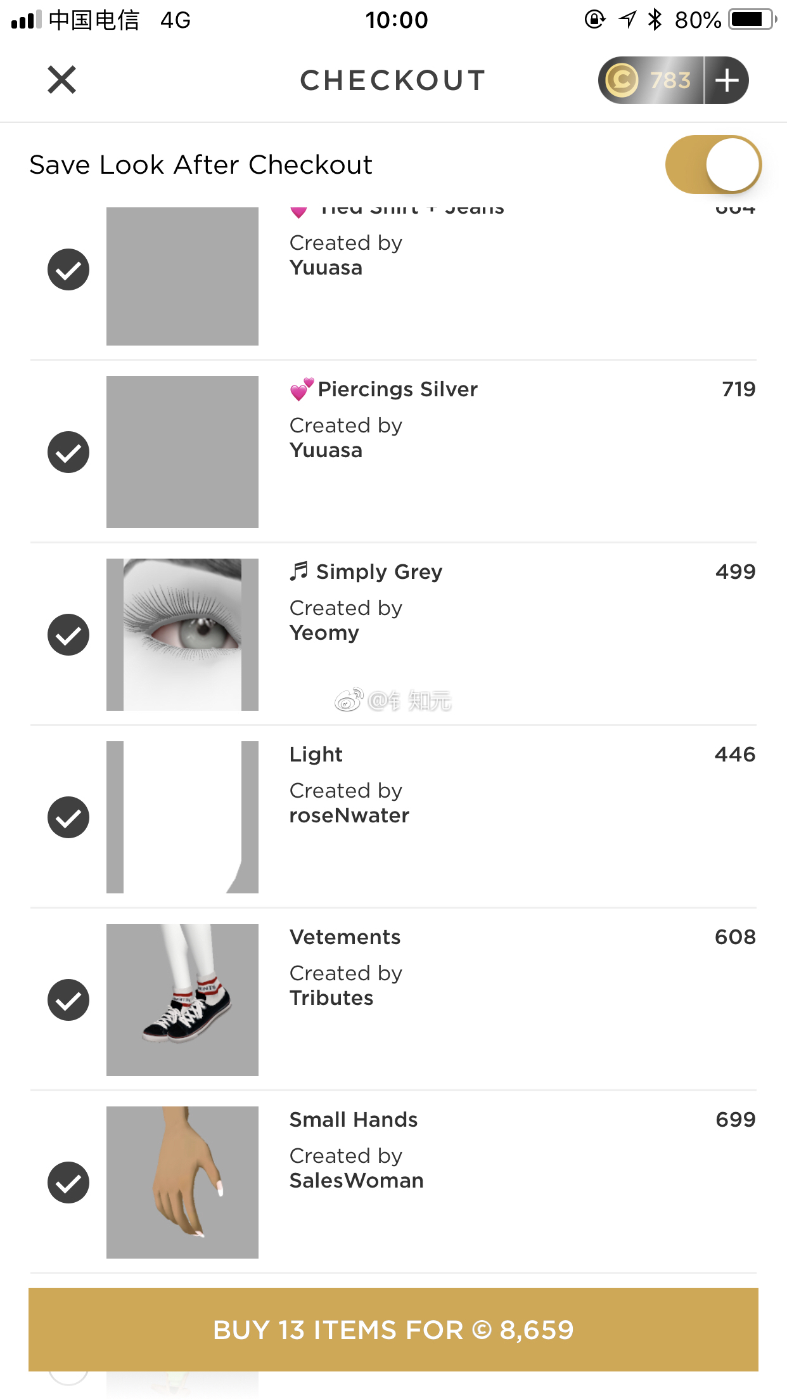Deselect the Vetements shoes checkmark

pos(68,1000)
